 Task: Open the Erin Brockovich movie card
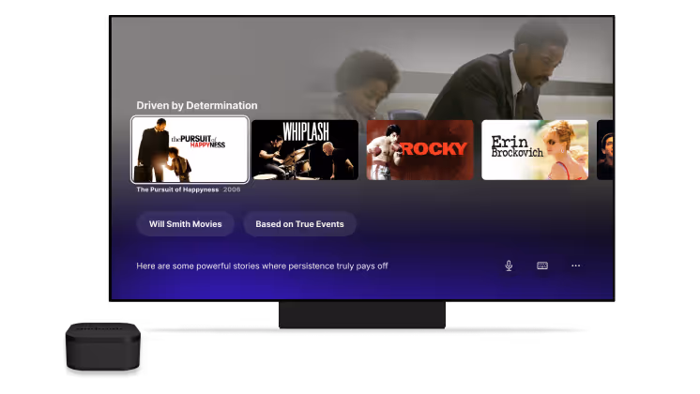535,150
